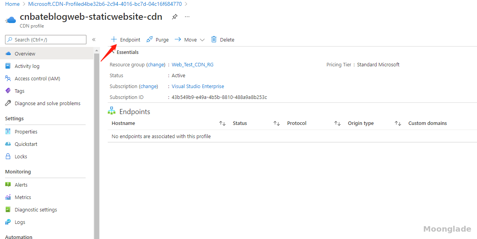Click the Quickstart cloud icon
This screenshot has width=477, height=239.
[8, 144]
